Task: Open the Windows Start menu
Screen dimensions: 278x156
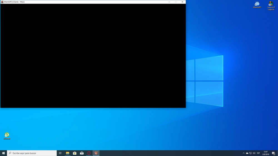Action: pyautogui.click(x=3, y=153)
